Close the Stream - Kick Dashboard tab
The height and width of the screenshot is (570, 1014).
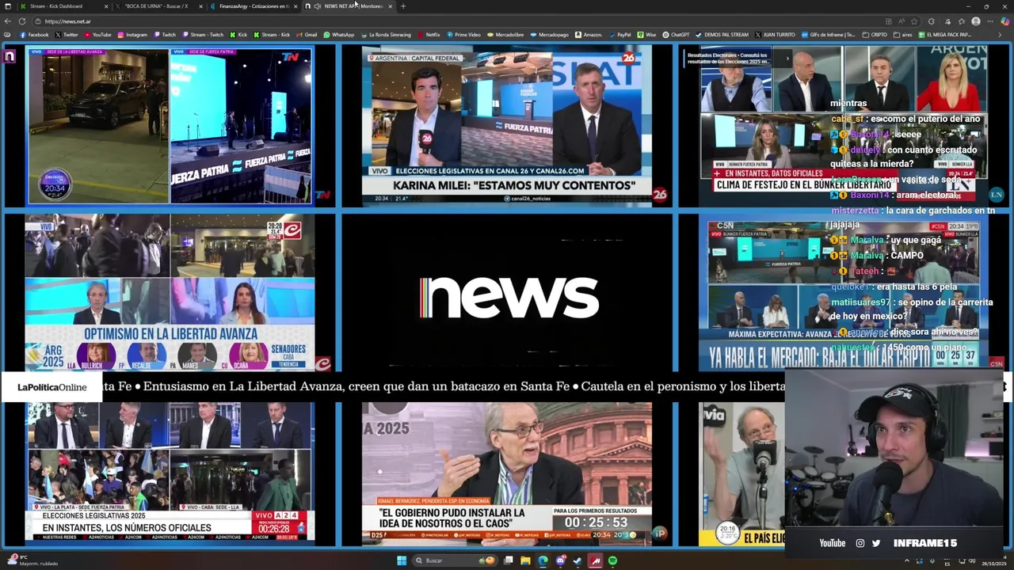pos(105,6)
